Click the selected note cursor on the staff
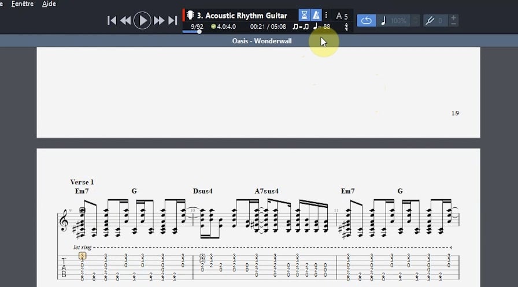This screenshot has width=518, height=287. [82, 210]
